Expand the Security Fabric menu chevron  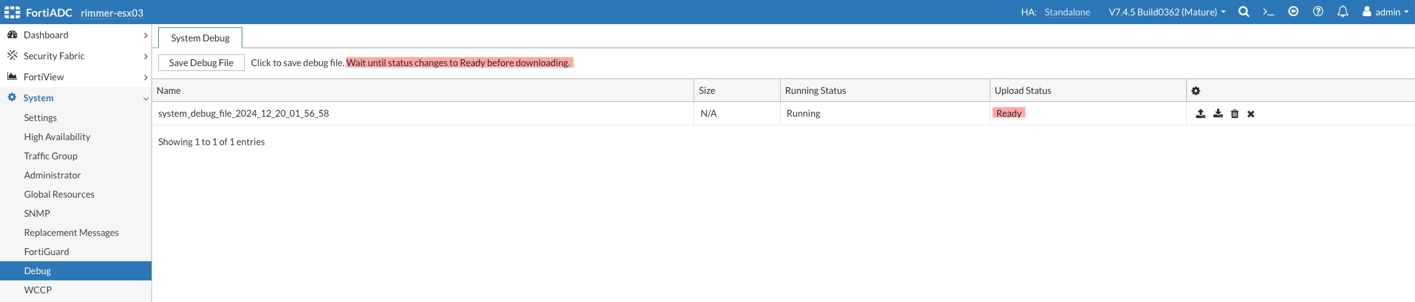[x=145, y=56]
